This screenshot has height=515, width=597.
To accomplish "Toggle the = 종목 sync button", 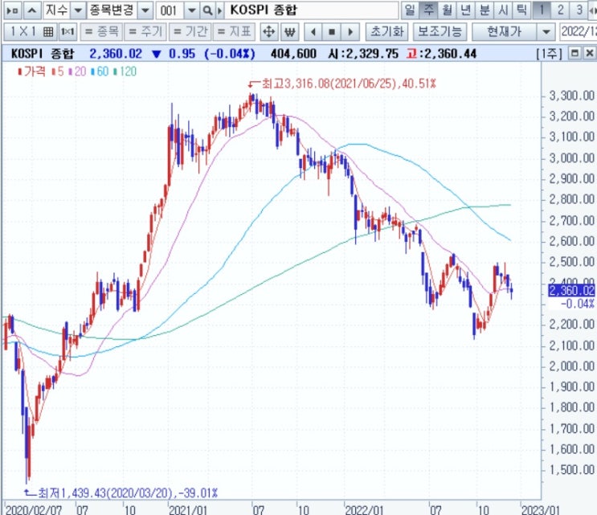I will coord(101,31).
